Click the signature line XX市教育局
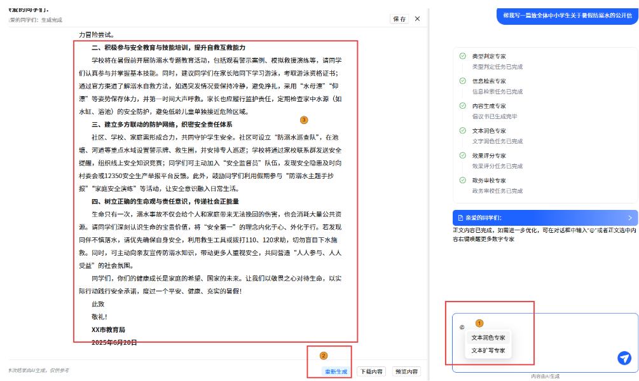 pyautogui.click(x=108, y=329)
